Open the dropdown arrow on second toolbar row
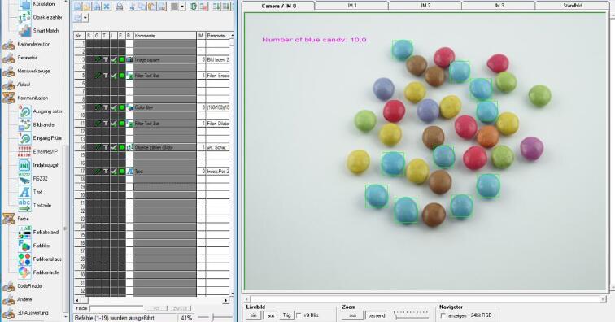The image size is (615, 322). pos(85,18)
